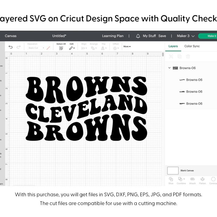
Task: Open Learning Plan
Action: coord(113,36)
